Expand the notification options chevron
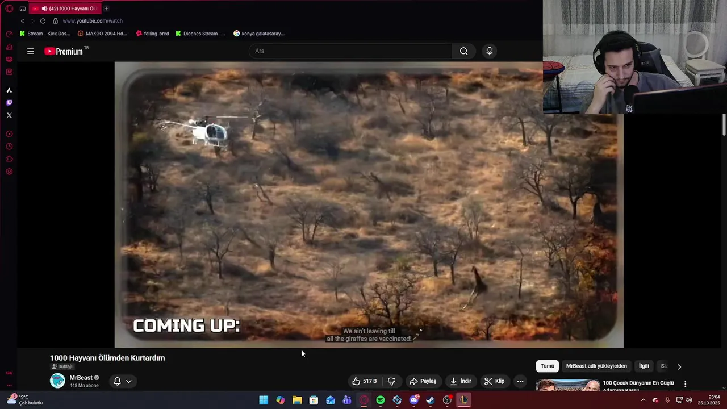This screenshot has height=409, width=727. 129,381
